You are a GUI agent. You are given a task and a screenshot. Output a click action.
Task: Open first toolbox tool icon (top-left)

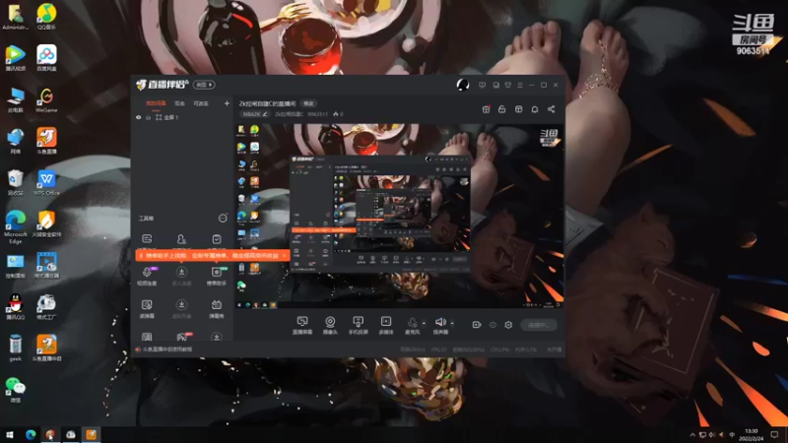coord(147,239)
